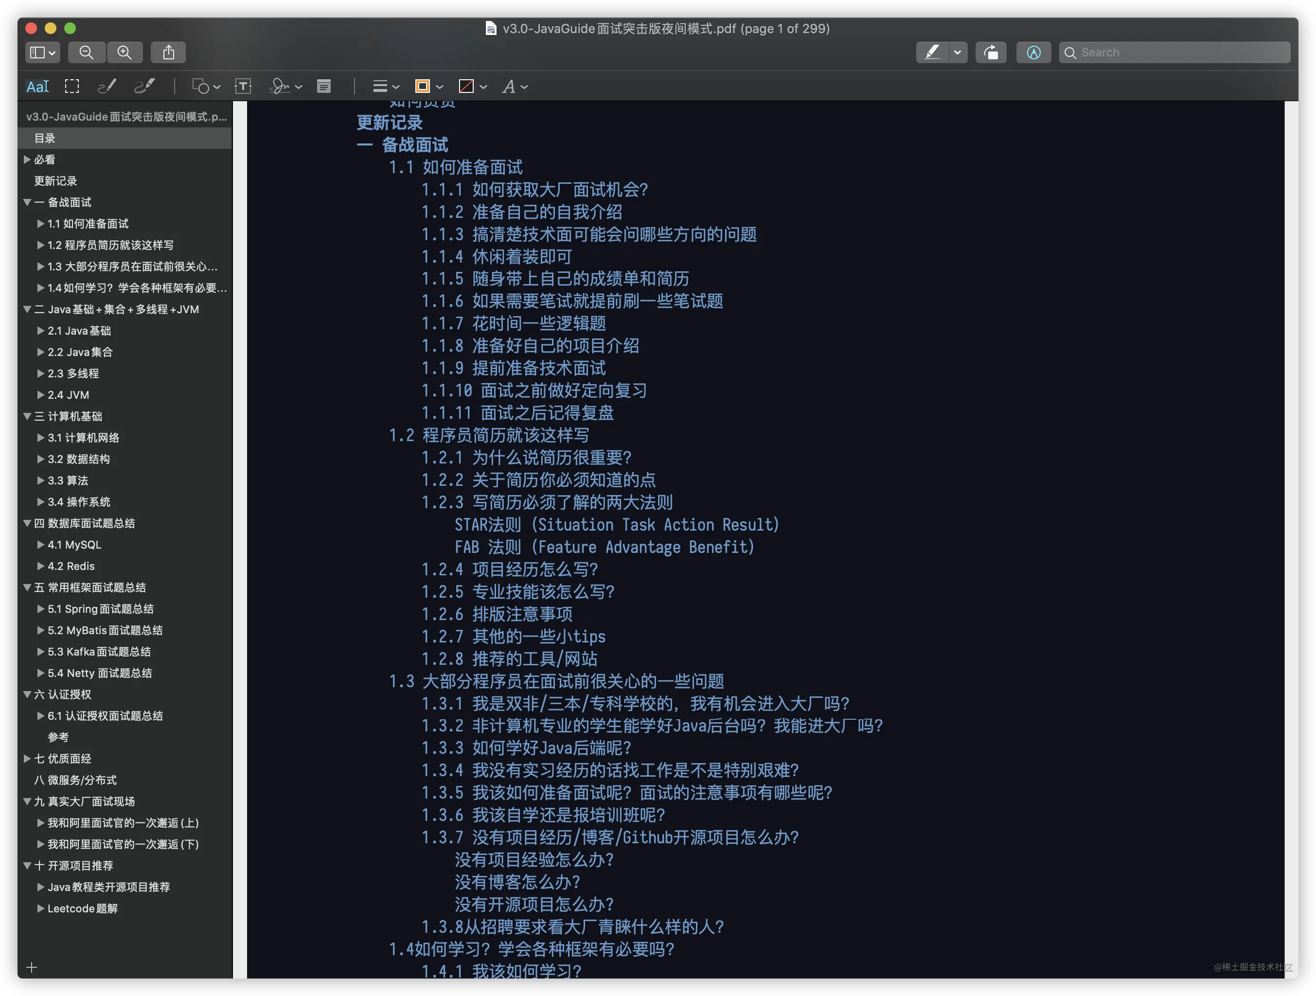Click the rotate page icon
Viewport: 1316px width, 996px height.
tap(991, 53)
